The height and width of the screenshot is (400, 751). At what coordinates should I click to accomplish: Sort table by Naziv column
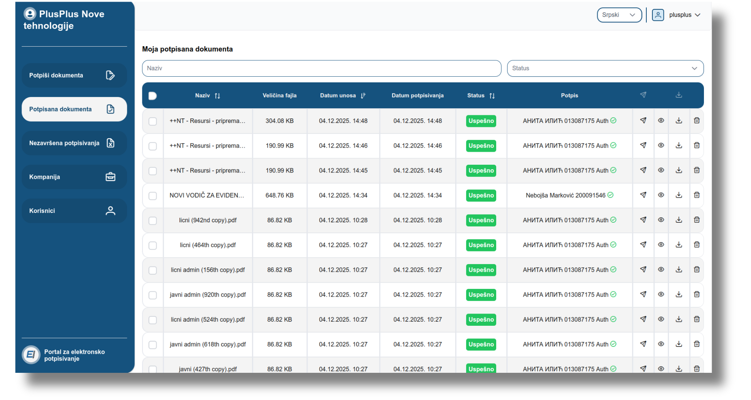[x=217, y=96]
